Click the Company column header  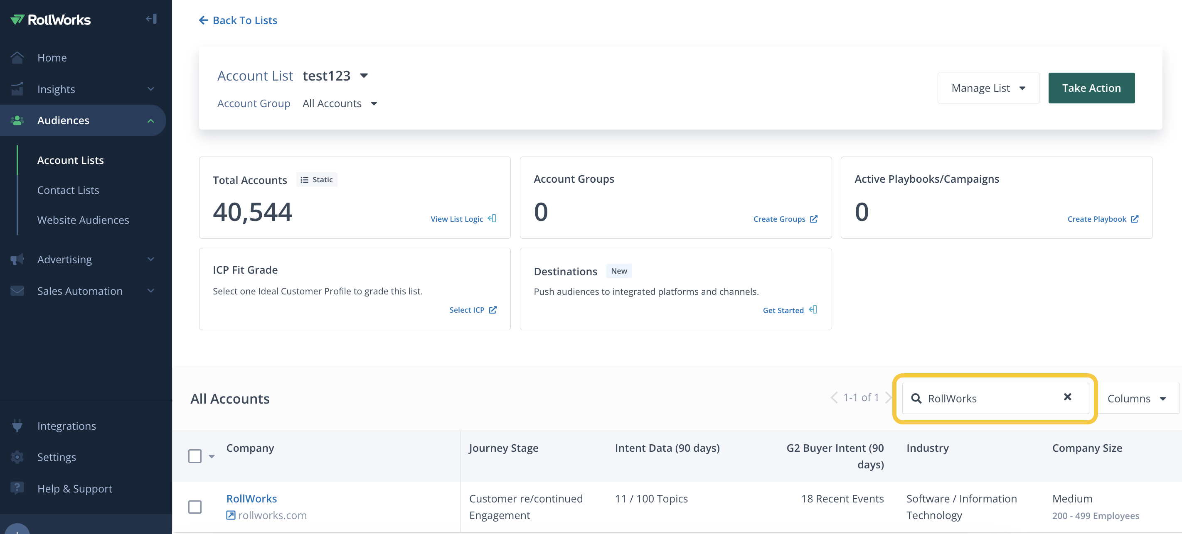(250, 448)
